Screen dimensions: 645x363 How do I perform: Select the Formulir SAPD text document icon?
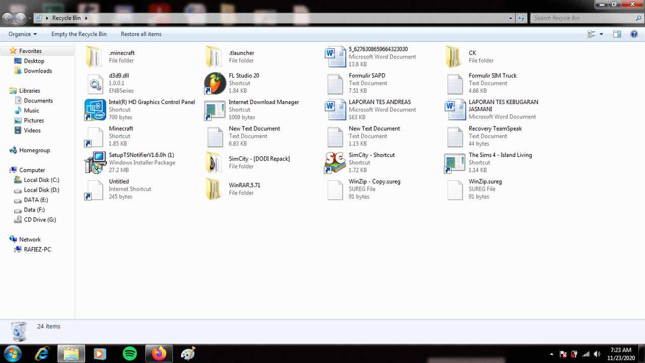pos(335,83)
